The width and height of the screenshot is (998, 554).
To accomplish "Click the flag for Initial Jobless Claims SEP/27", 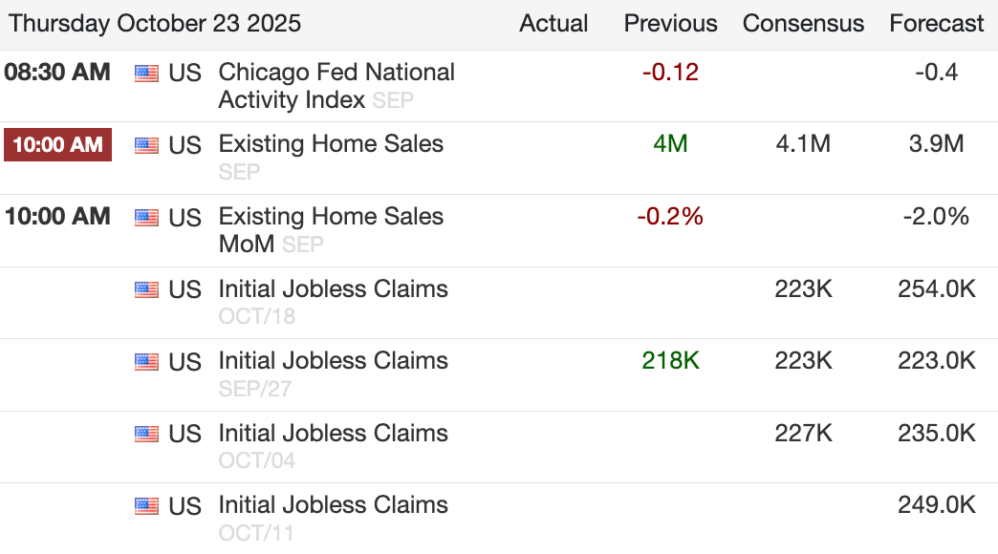I will (146, 362).
